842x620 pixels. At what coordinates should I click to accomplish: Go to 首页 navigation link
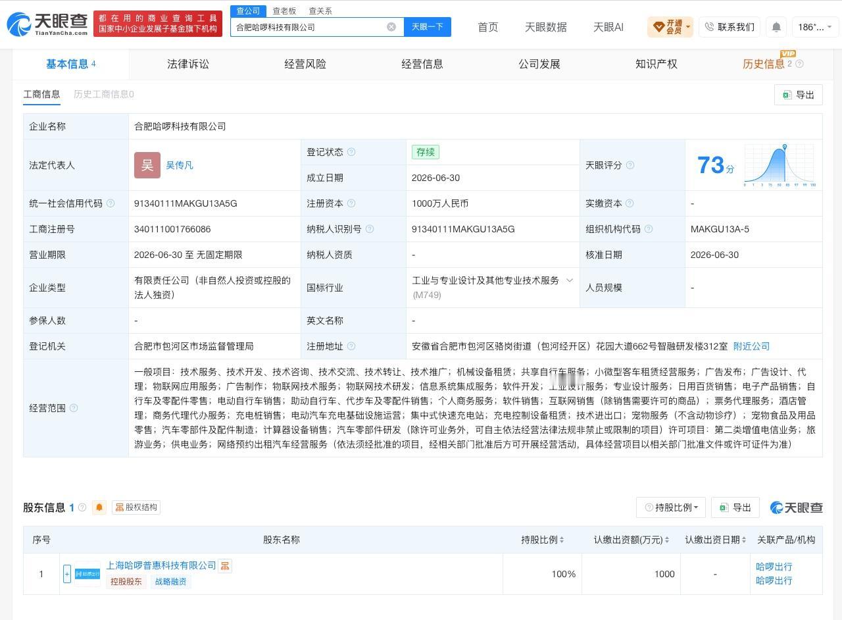click(488, 27)
